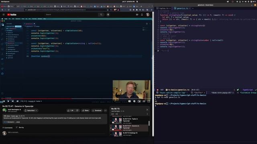257x144 pixels.
Task: Click the checkmark status icon in Emacs modeline
Action: (x=256, y=90)
